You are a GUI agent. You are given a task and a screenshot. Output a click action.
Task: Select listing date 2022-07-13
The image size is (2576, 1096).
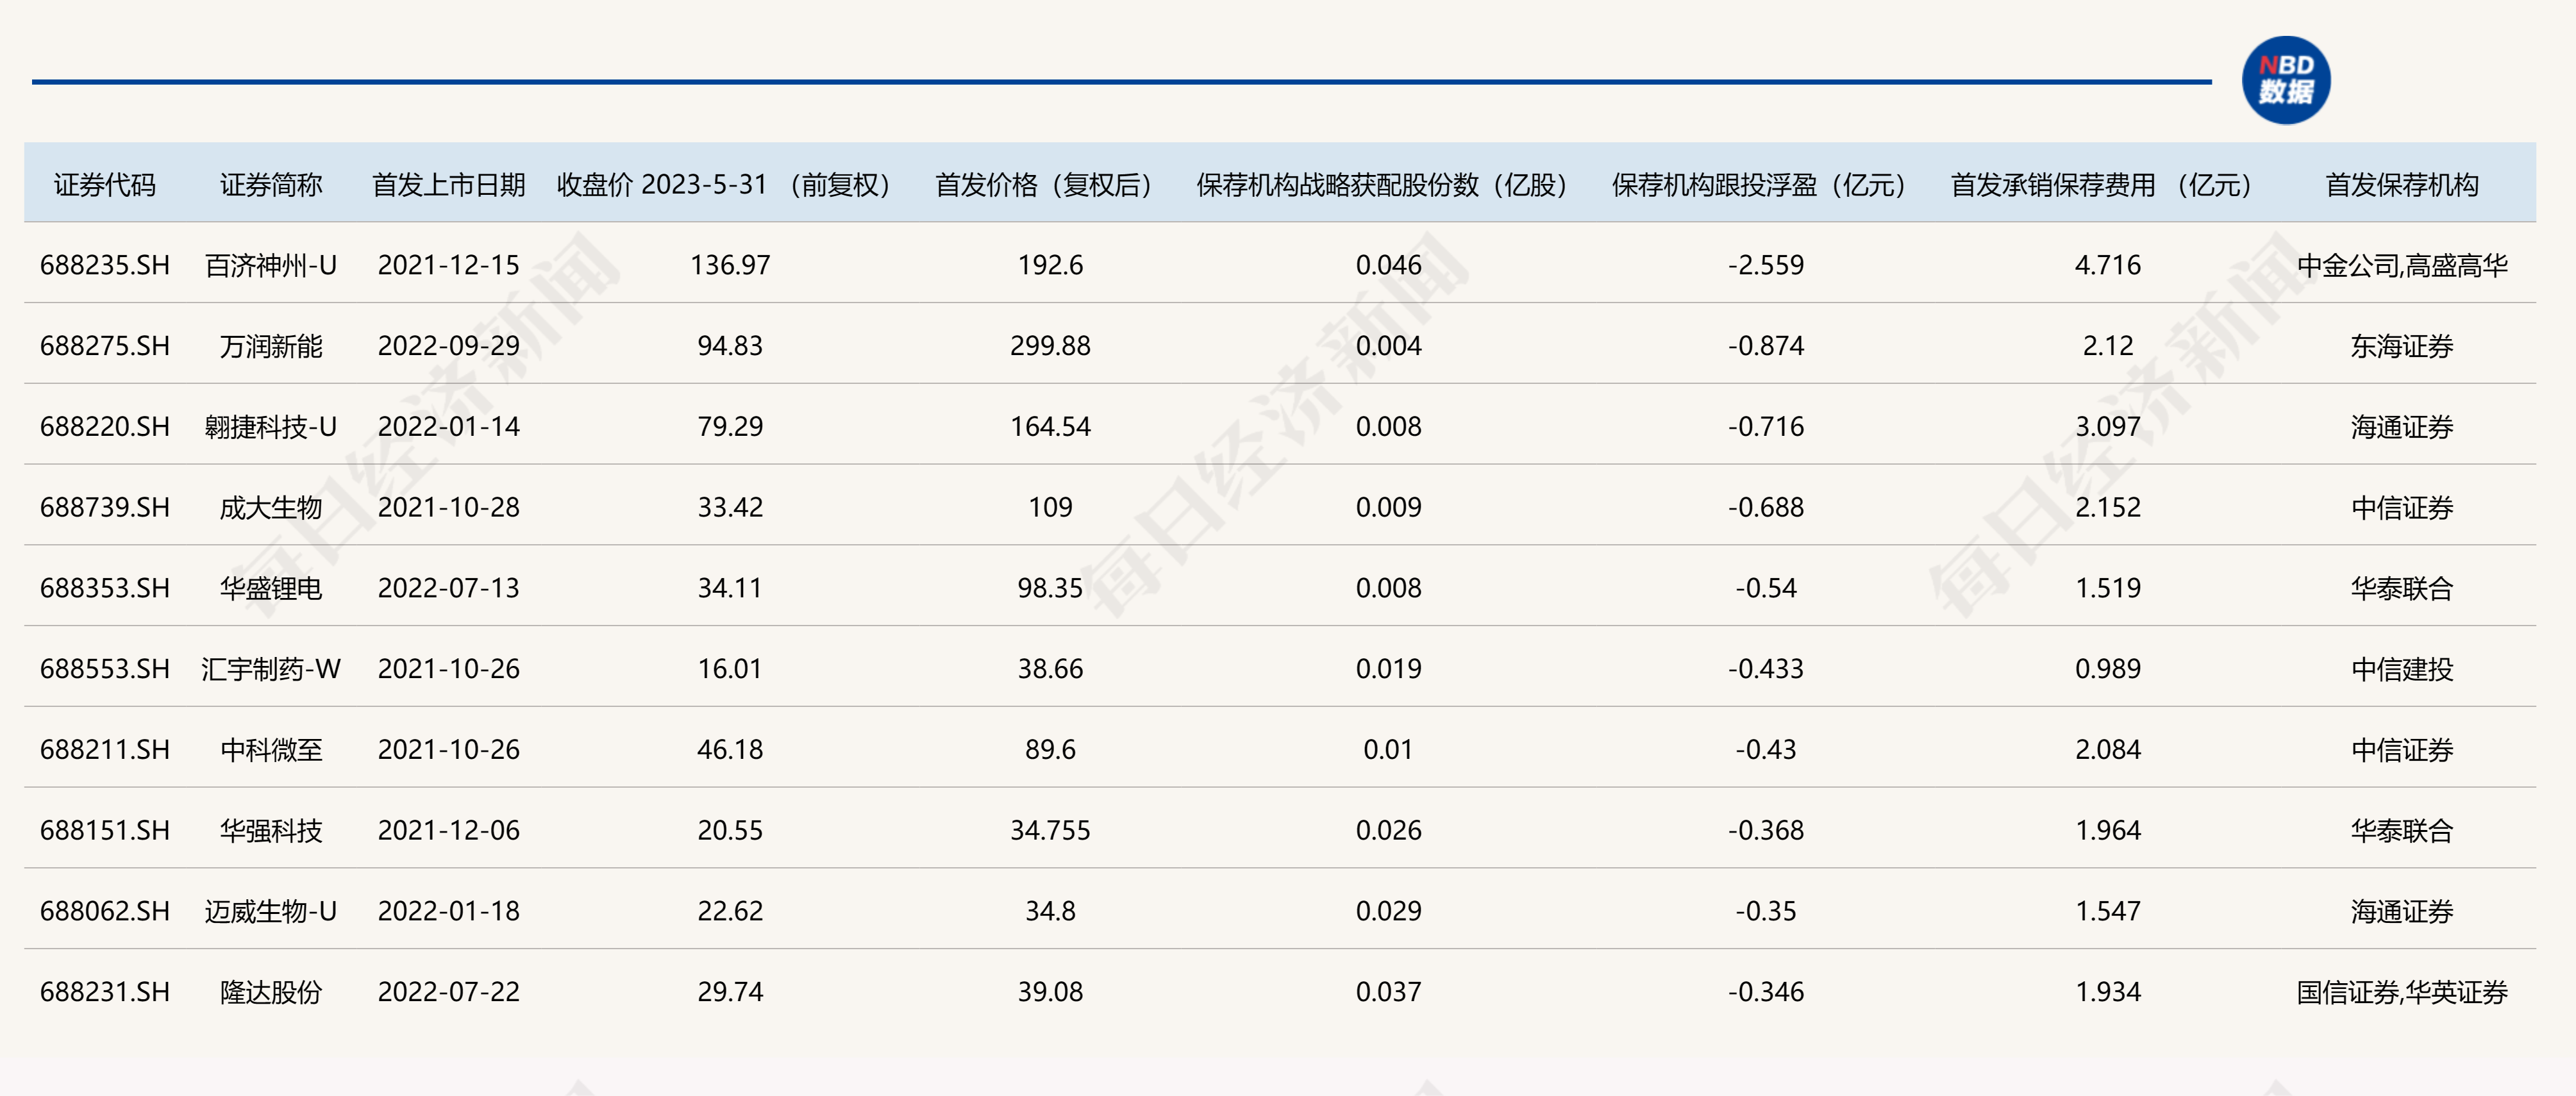click(449, 588)
